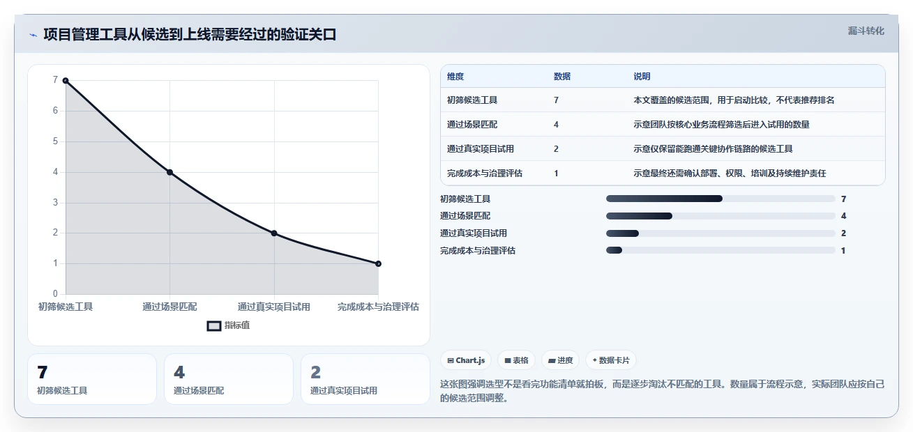Image resolution: width=913 pixels, height=432 pixels.
Task: Click the description starting 示意最终还需确认部署
Action: point(730,173)
